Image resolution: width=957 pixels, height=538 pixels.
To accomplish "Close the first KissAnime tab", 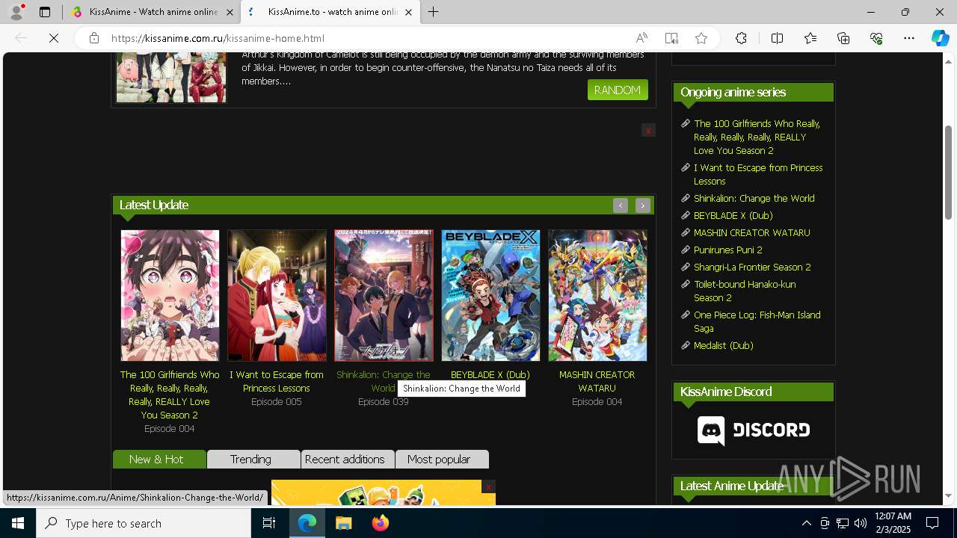I will 230,12.
